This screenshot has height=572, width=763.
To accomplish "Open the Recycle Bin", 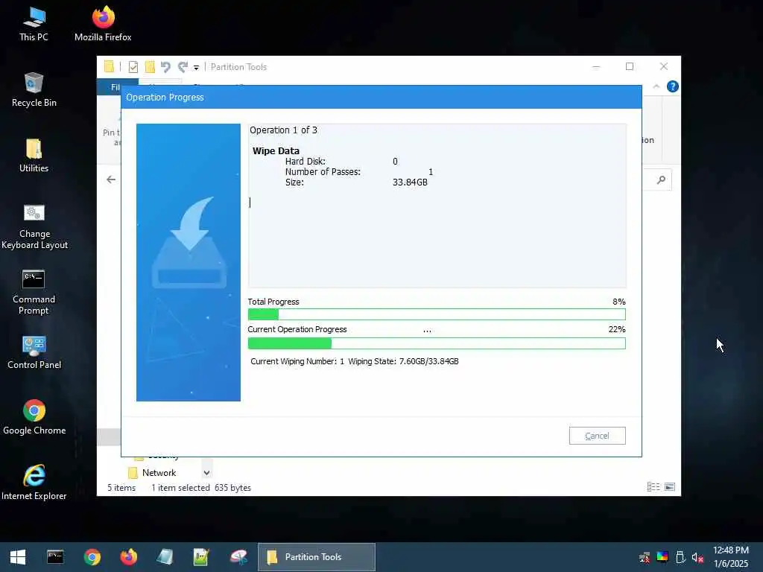I will point(34,90).
